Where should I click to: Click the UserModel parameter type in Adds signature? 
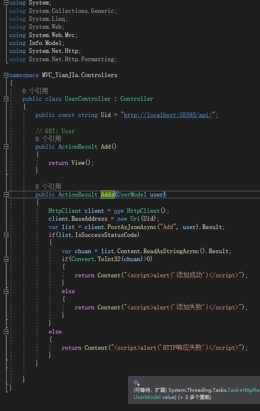(x=132, y=194)
